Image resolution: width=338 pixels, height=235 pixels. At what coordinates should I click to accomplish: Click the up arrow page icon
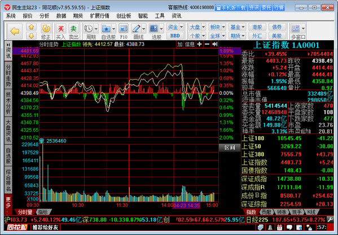[x=32, y=27]
